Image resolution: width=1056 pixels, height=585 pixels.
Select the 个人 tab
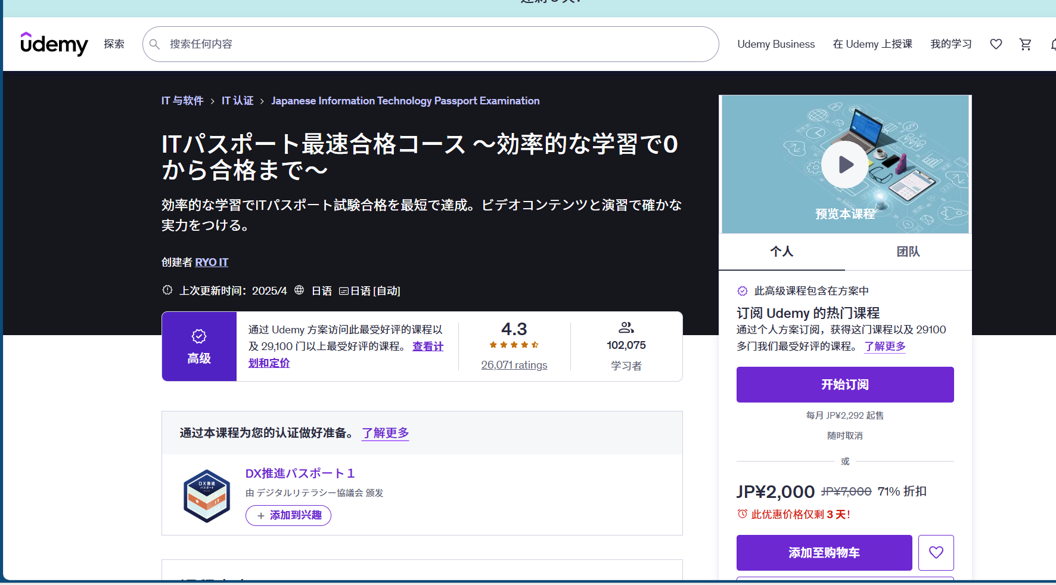click(782, 252)
